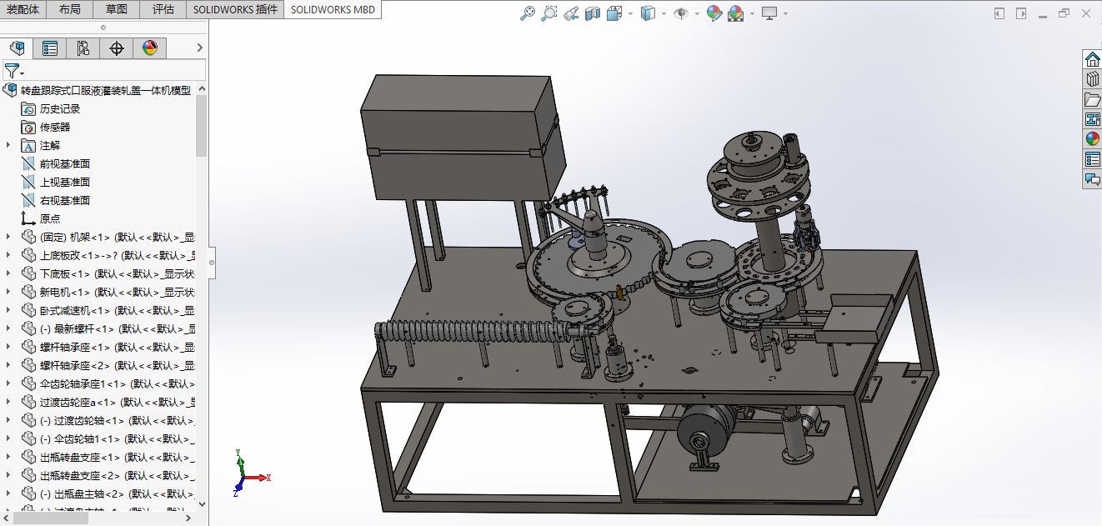Switch to the 装配体 tab
The height and width of the screenshot is (526, 1102).
pyautogui.click(x=23, y=9)
